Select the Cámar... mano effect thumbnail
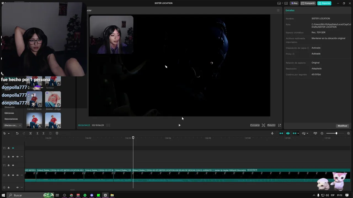 coord(34,99)
